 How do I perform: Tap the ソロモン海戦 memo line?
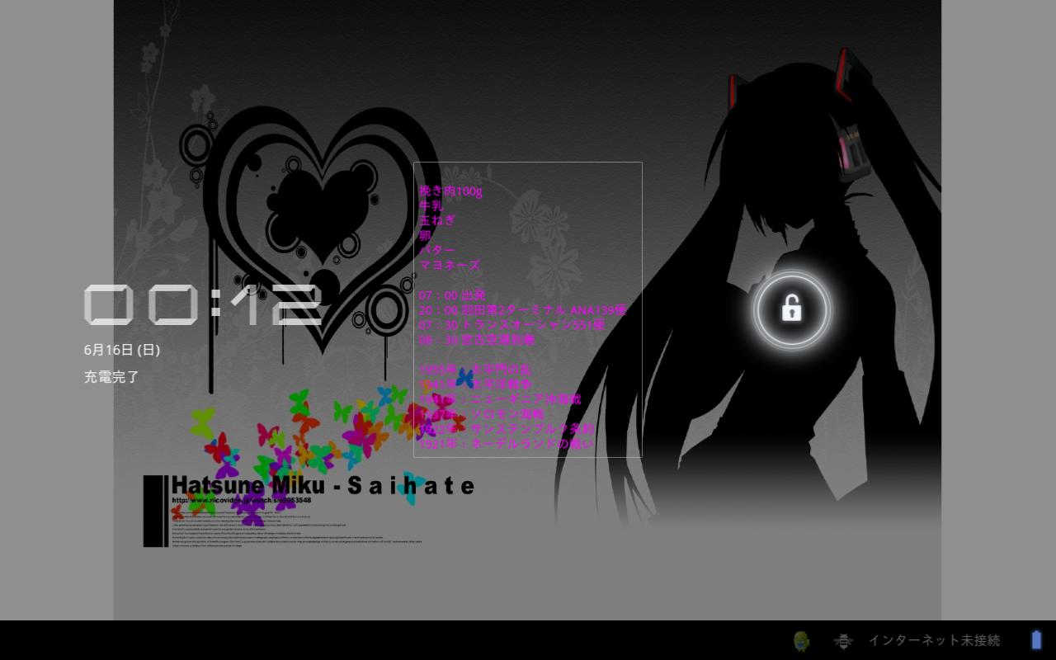point(481,414)
